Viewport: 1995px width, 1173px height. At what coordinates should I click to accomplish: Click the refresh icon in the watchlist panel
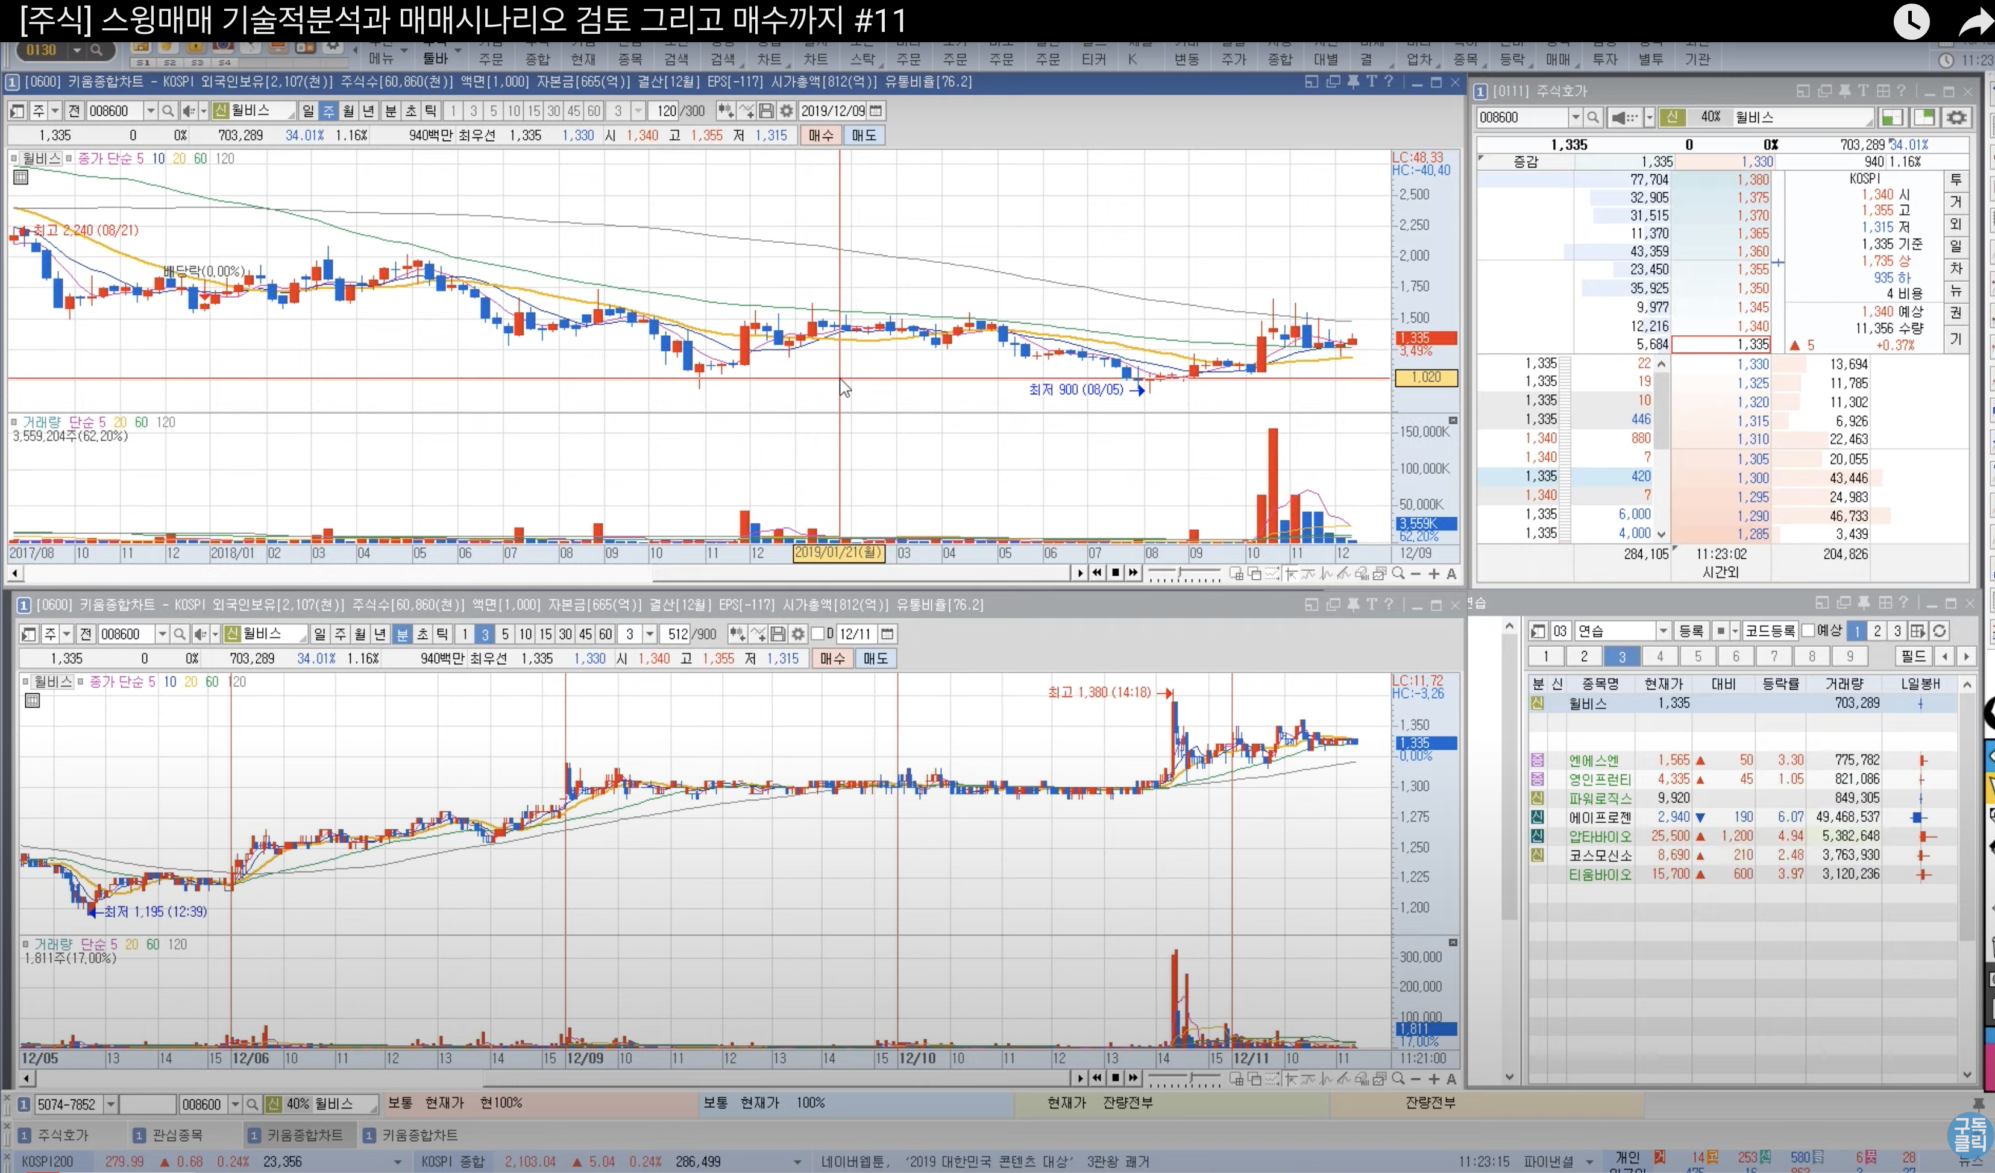coord(1939,631)
